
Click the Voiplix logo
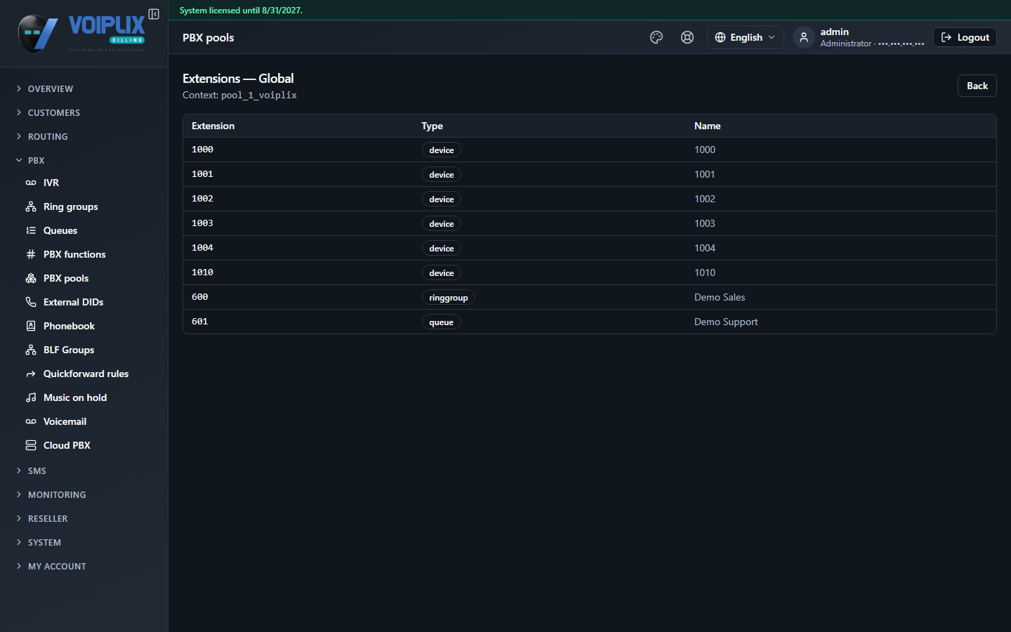(x=81, y=33)
